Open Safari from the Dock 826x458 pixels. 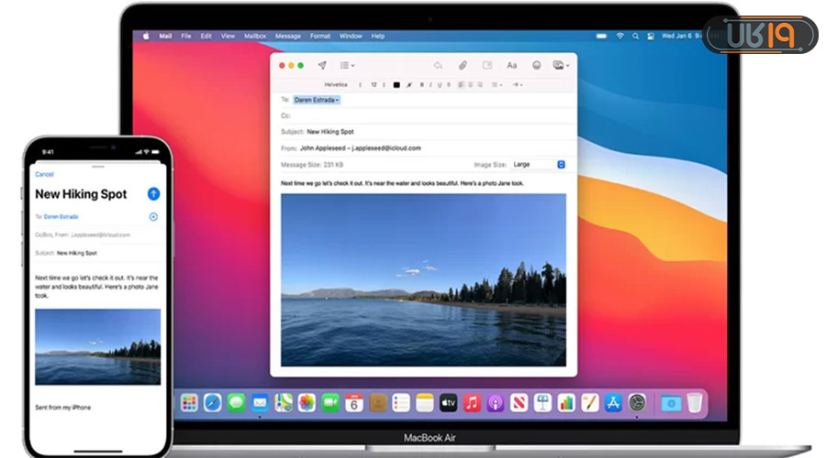click(x=213, y=403)
